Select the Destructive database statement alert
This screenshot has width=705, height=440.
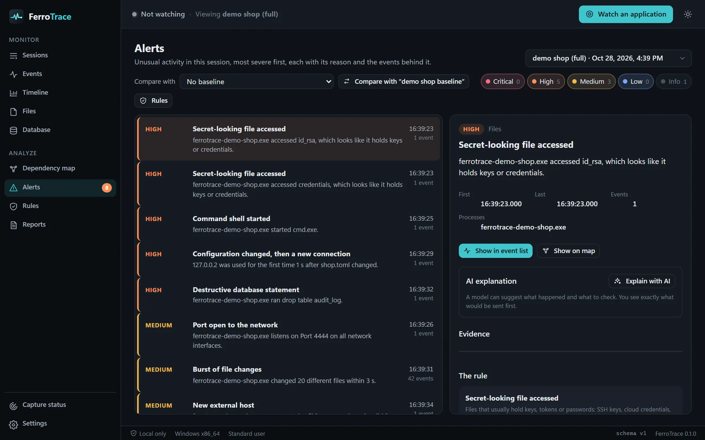[289, 295]
